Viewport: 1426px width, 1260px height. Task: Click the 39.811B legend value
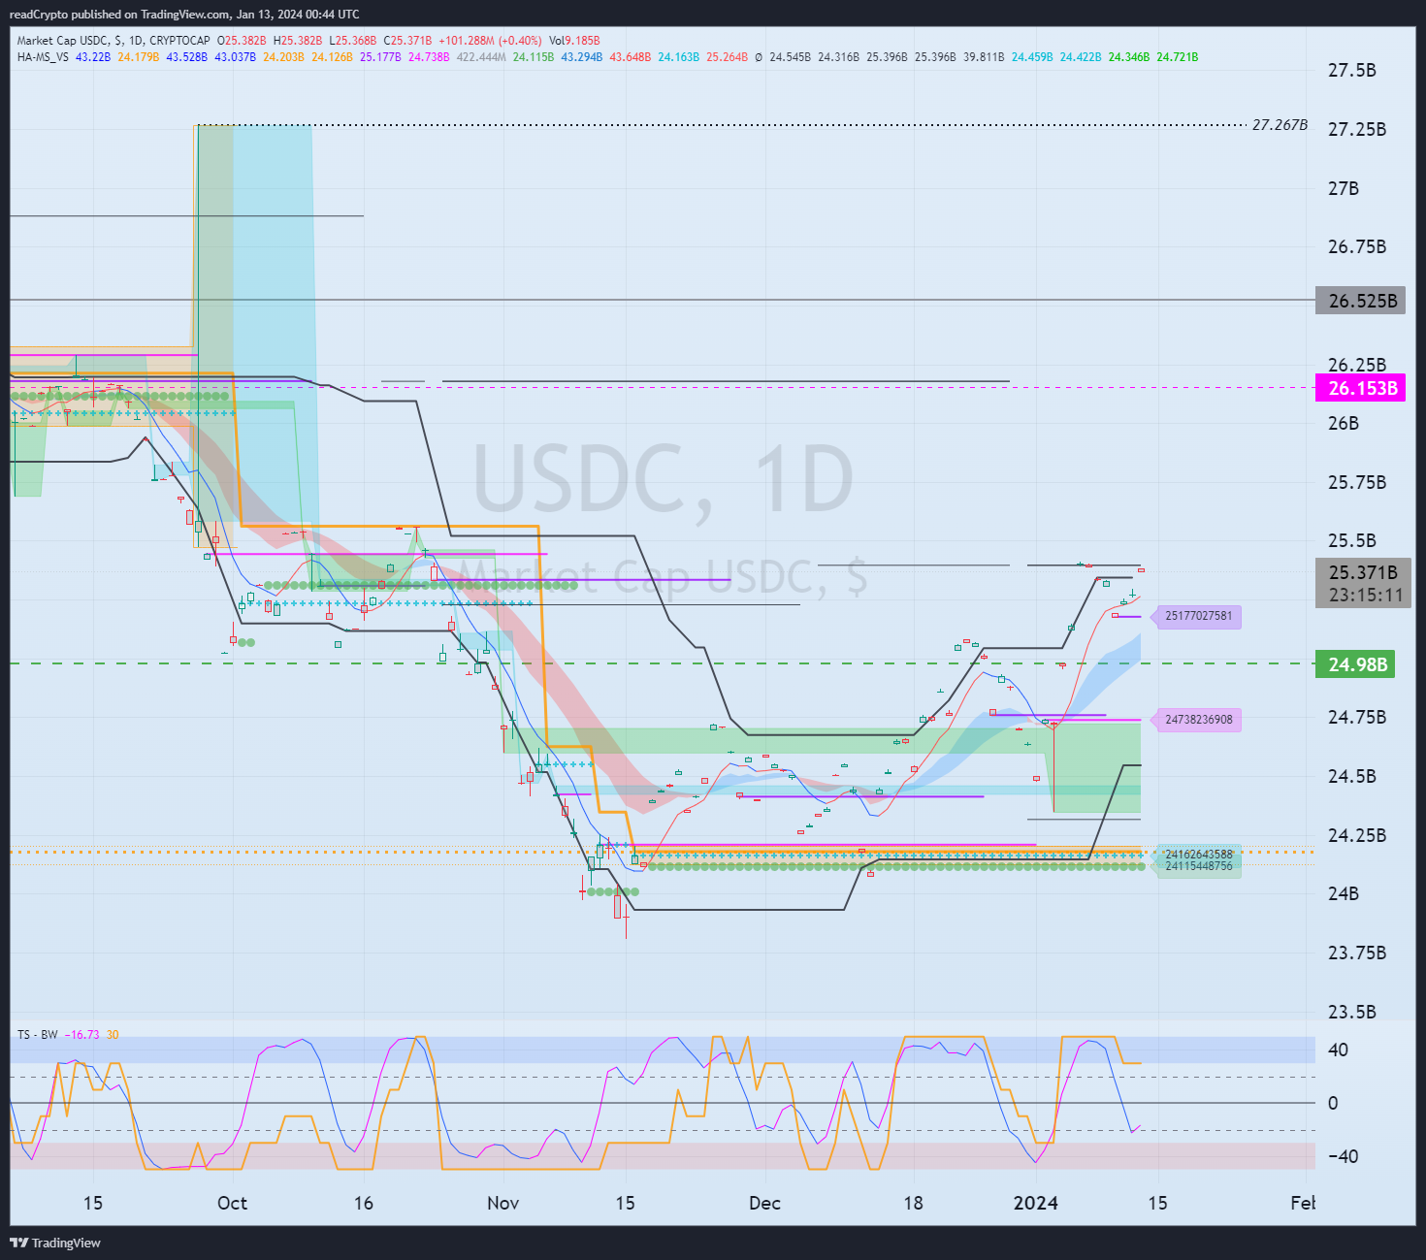coord(984,57)
